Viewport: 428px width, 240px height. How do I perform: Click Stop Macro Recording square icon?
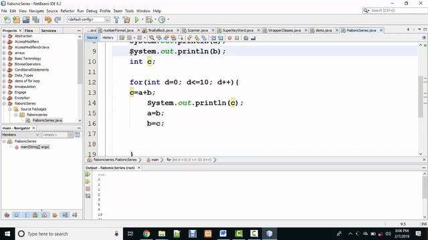(237, 38)
